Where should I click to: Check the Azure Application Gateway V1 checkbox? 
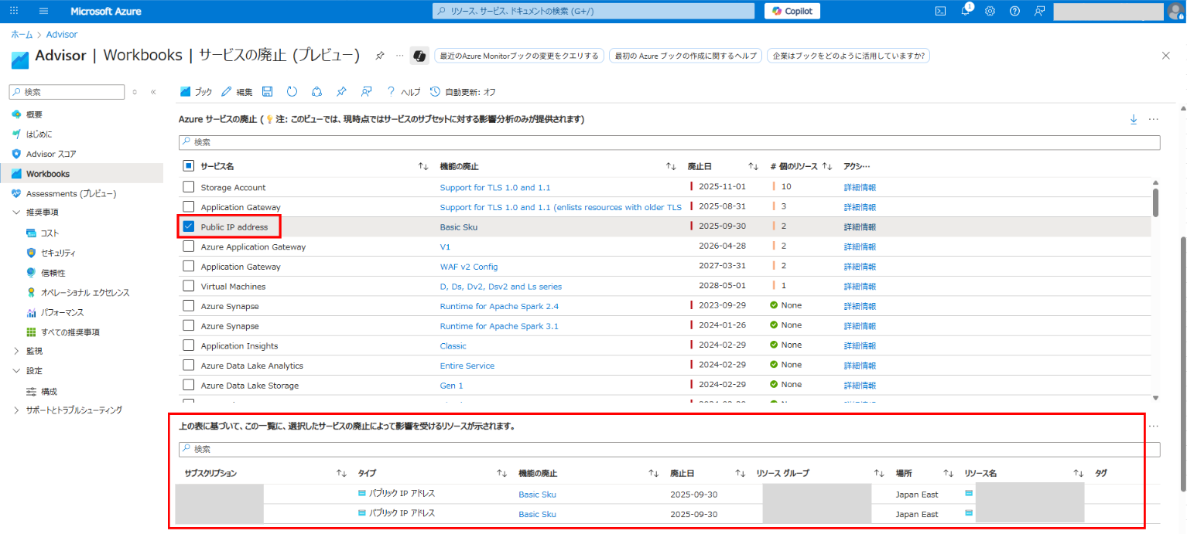(188, 247)
